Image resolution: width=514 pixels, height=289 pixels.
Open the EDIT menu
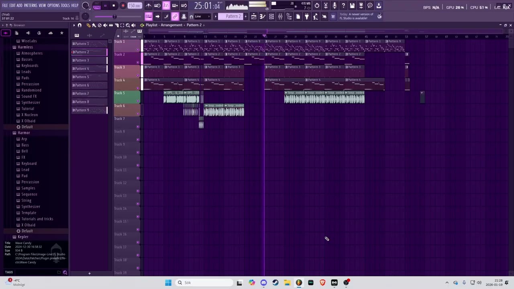(12, 6)
